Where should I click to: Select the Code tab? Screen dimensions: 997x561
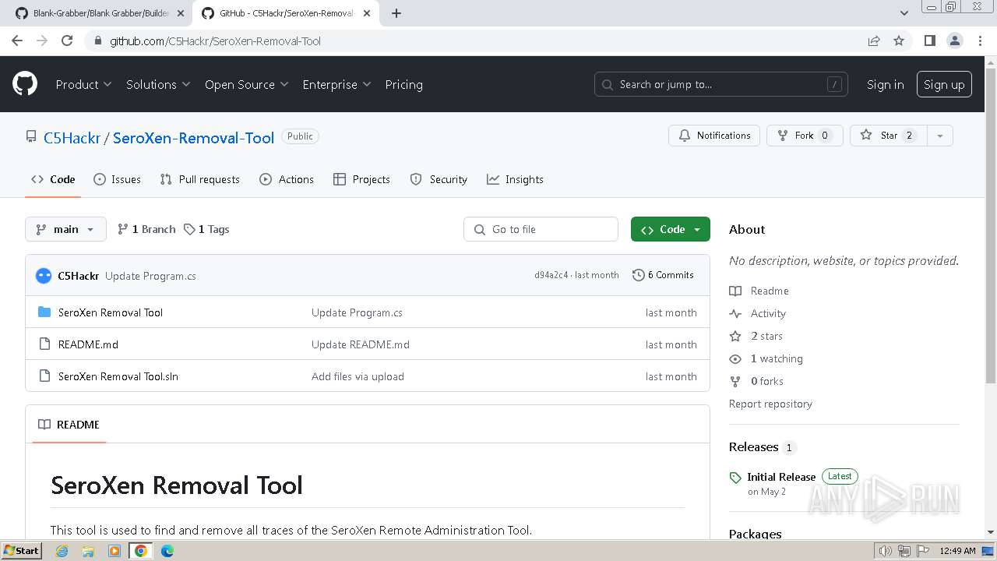coord(53,179)
